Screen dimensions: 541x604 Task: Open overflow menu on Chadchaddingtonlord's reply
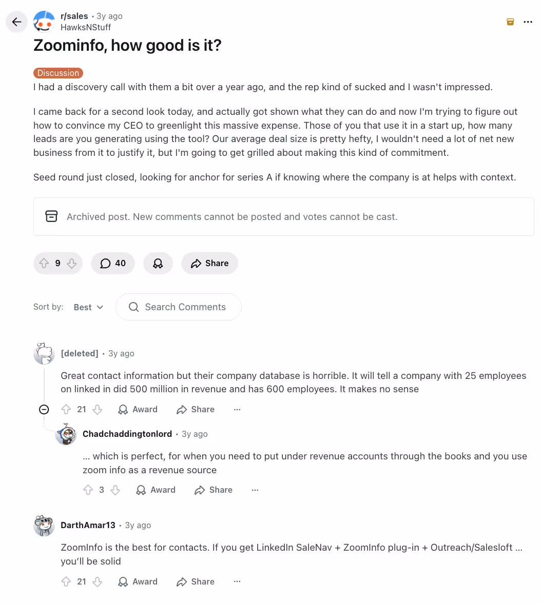[255, 490]
